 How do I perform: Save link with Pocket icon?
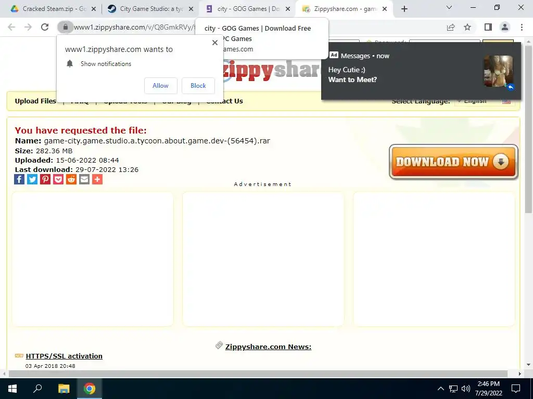pos(58,179)
